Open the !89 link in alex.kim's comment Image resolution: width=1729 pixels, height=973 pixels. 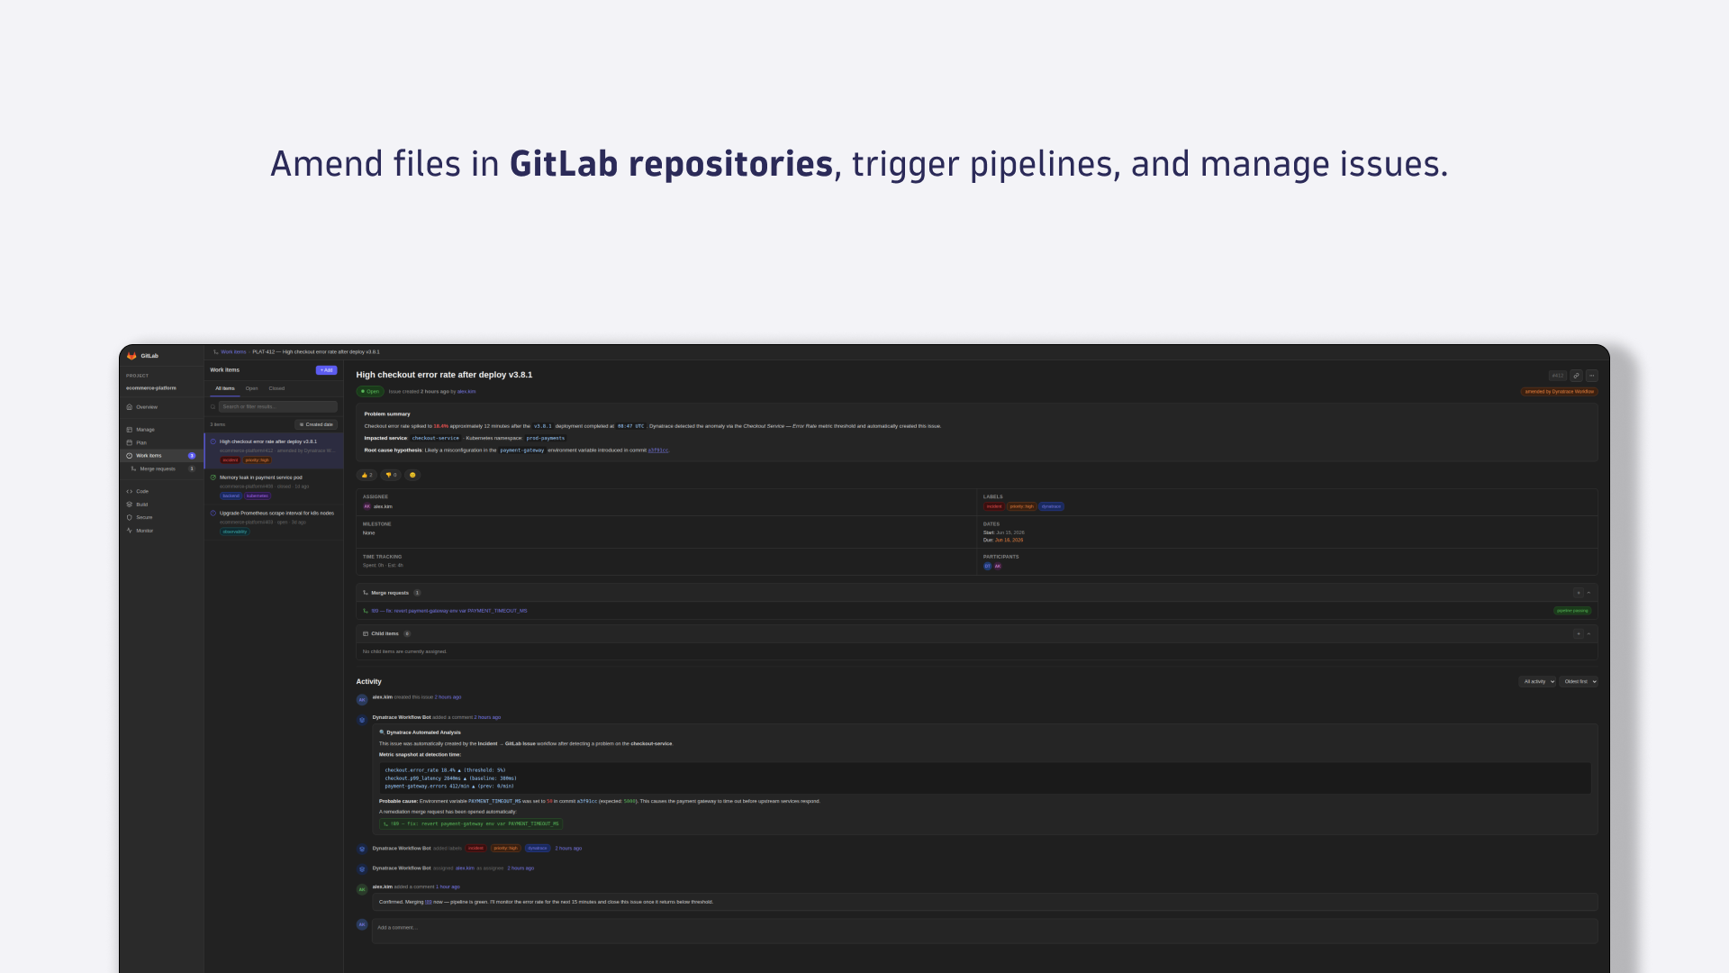[x=428, y=902]
